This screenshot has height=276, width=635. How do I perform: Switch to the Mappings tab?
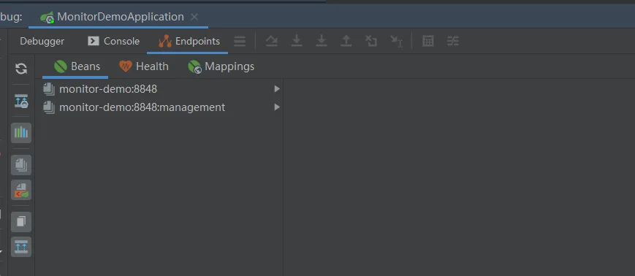click(x=221, y=66)
